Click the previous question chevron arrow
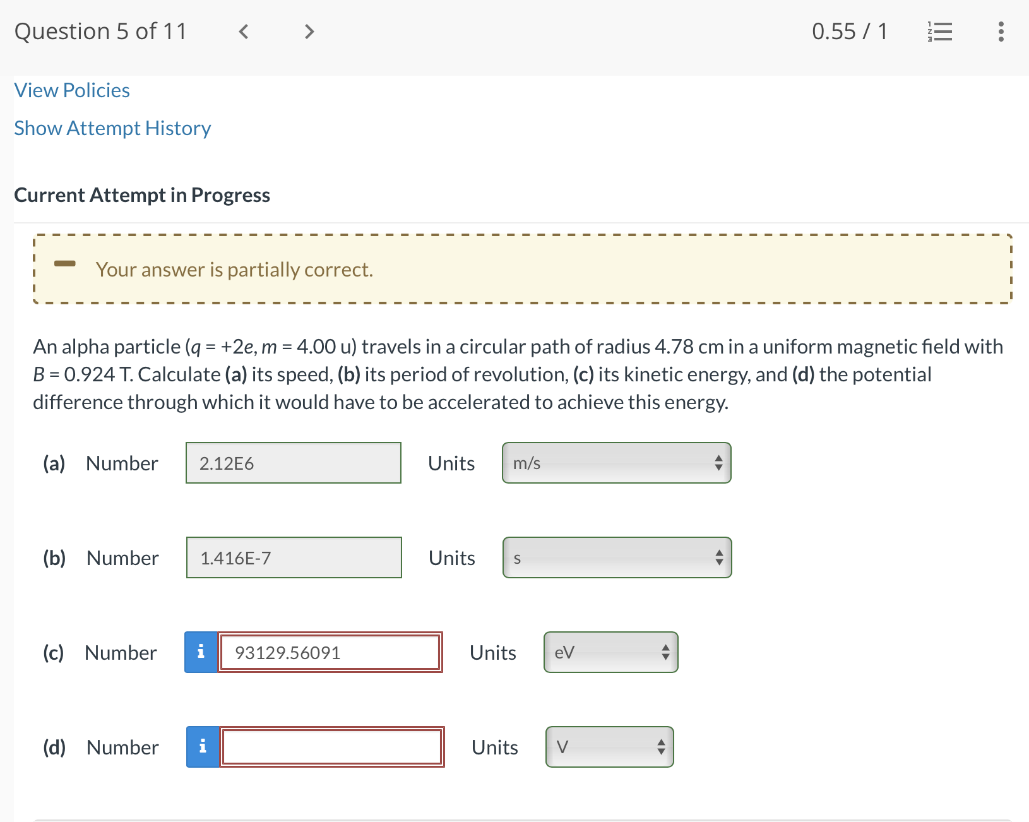The width and height of the screenshot is (1029, 822). pyautogui.click(x=244, y=32)
